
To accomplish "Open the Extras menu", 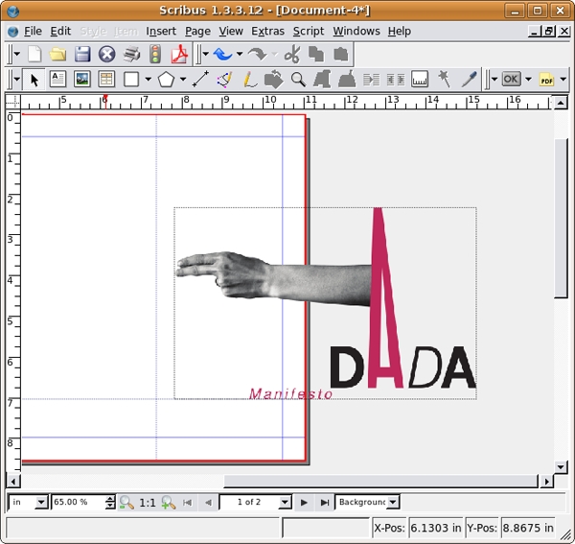I will [x=267, y=31].
